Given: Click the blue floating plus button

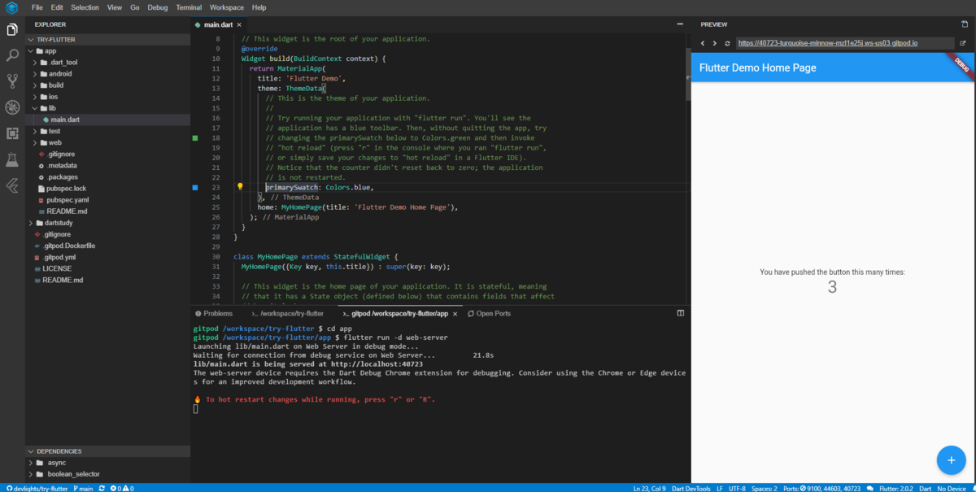Looking at the screenshot, I should click(x=951, y=459).
